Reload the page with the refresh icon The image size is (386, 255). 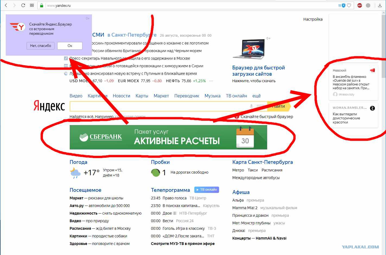point(23,5)
